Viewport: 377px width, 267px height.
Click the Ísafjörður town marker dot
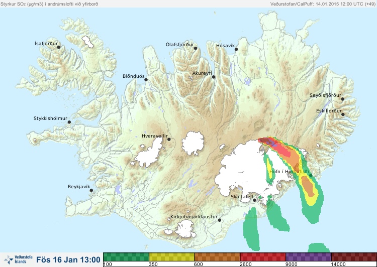[58, 47]
